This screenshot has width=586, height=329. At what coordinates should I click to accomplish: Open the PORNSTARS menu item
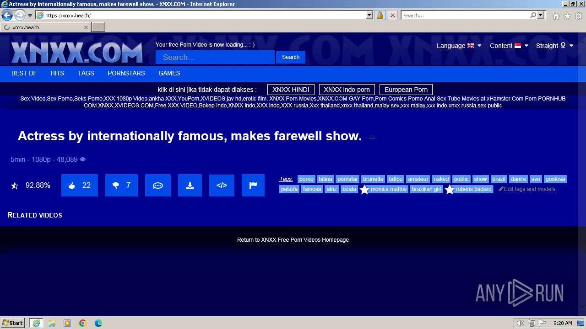tap(126, 73)
